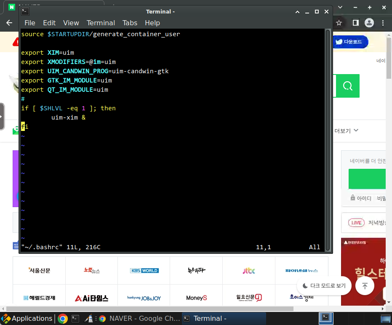Open the File menu in Terminal
Screen dimensions: 392x325
tap(30, 23)
